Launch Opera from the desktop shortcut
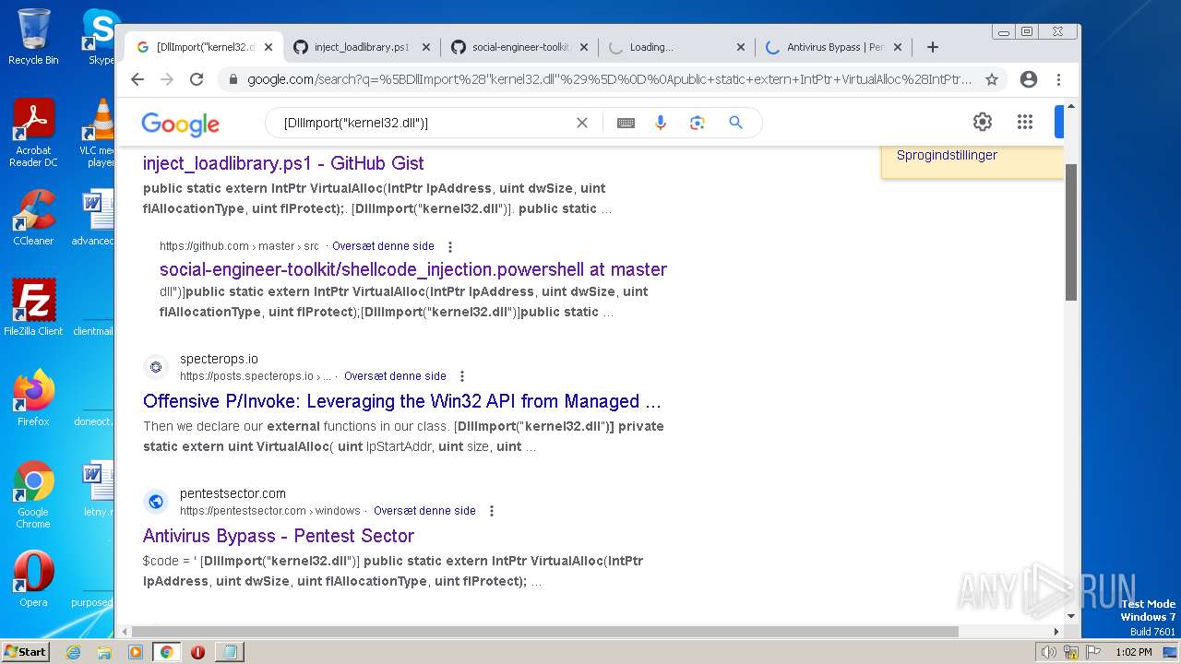 tap(33, 579)
